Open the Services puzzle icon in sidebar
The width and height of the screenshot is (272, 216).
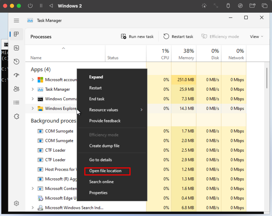17,116
